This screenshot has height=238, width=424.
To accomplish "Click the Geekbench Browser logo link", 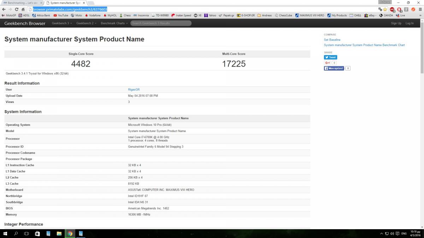I will pos(25,23).
